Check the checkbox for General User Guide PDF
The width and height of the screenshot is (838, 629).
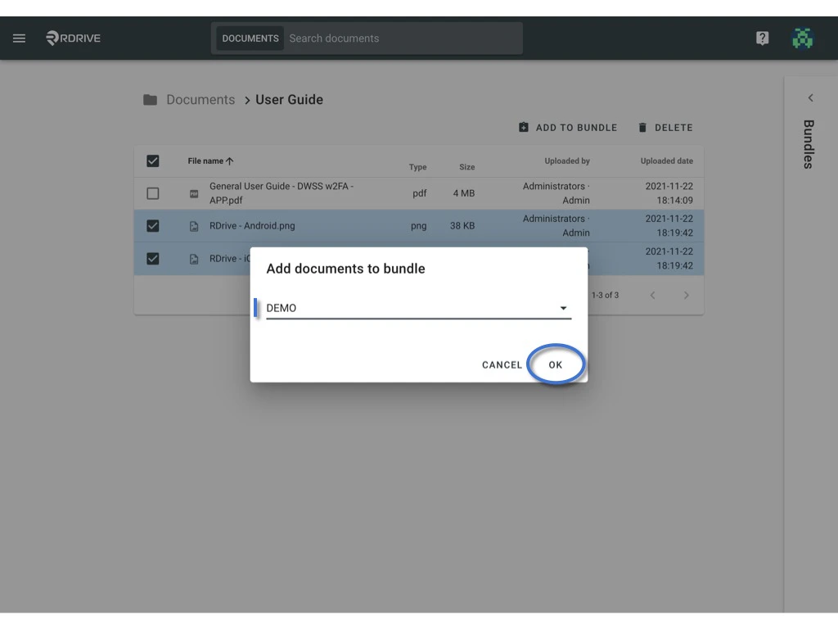(x=153, y=193)
